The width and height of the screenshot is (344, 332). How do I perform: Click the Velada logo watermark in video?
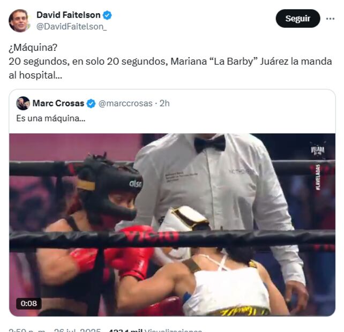(x=317, y=150)
